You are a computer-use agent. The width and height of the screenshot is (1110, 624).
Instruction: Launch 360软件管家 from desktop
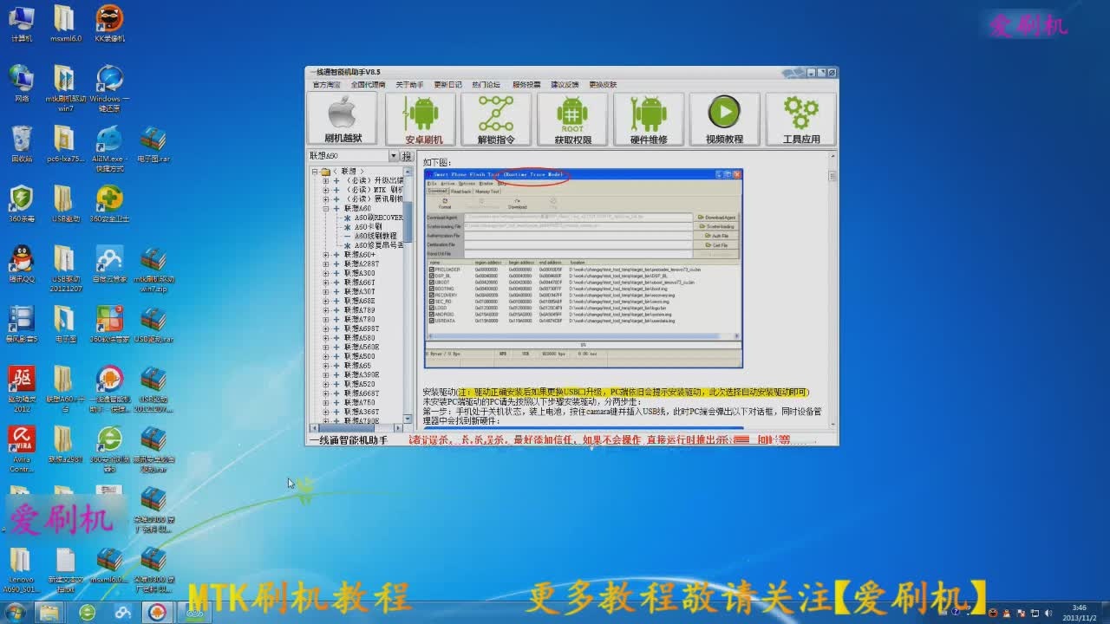click(x=109, y=324)
